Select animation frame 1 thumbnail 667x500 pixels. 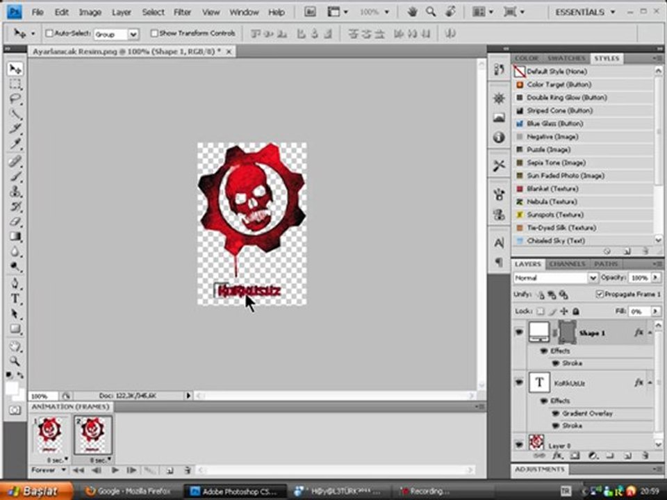click(50, 435)
